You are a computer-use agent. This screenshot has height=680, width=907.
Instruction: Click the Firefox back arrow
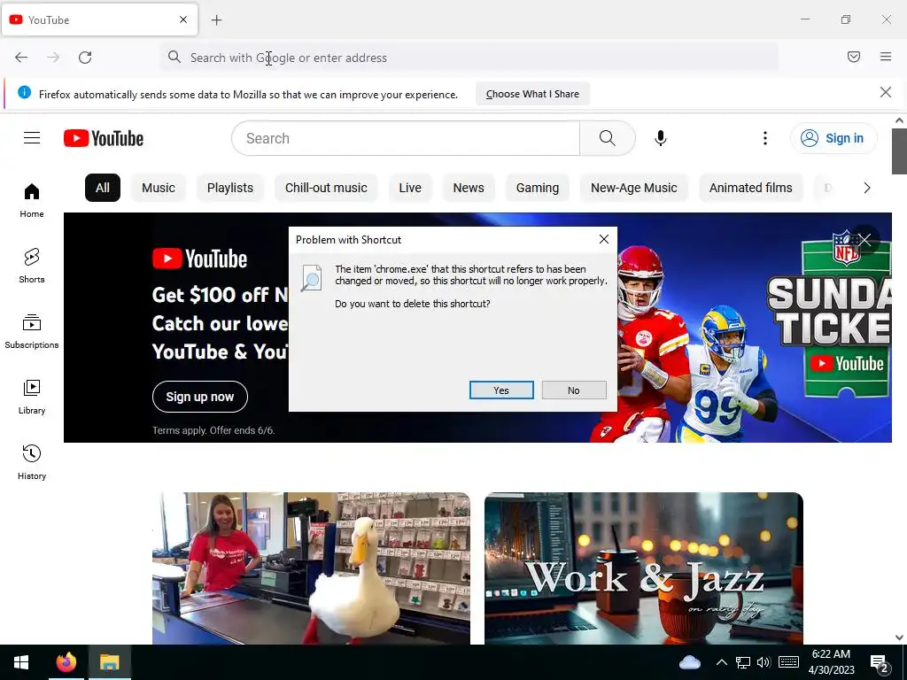(x=21, y=58)
